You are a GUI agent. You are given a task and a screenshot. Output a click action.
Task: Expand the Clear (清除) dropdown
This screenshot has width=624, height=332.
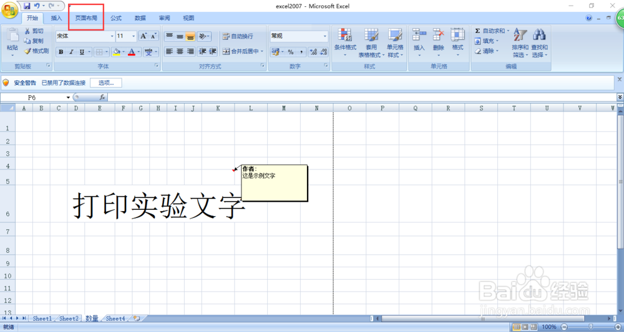coord(497,51)
